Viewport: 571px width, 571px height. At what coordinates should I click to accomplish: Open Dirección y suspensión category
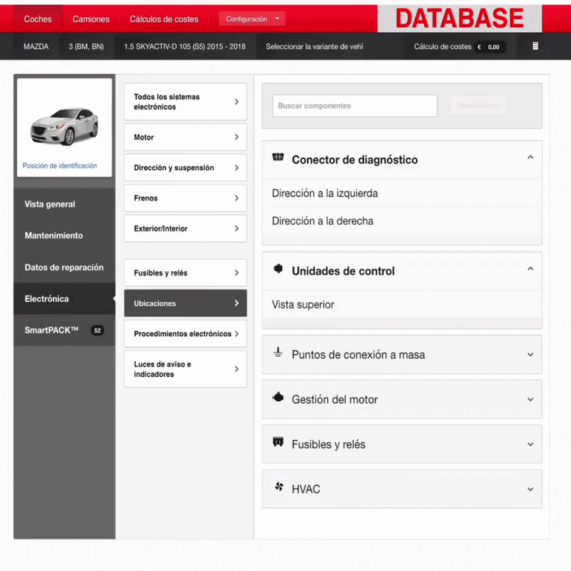[x=186, y=168]
